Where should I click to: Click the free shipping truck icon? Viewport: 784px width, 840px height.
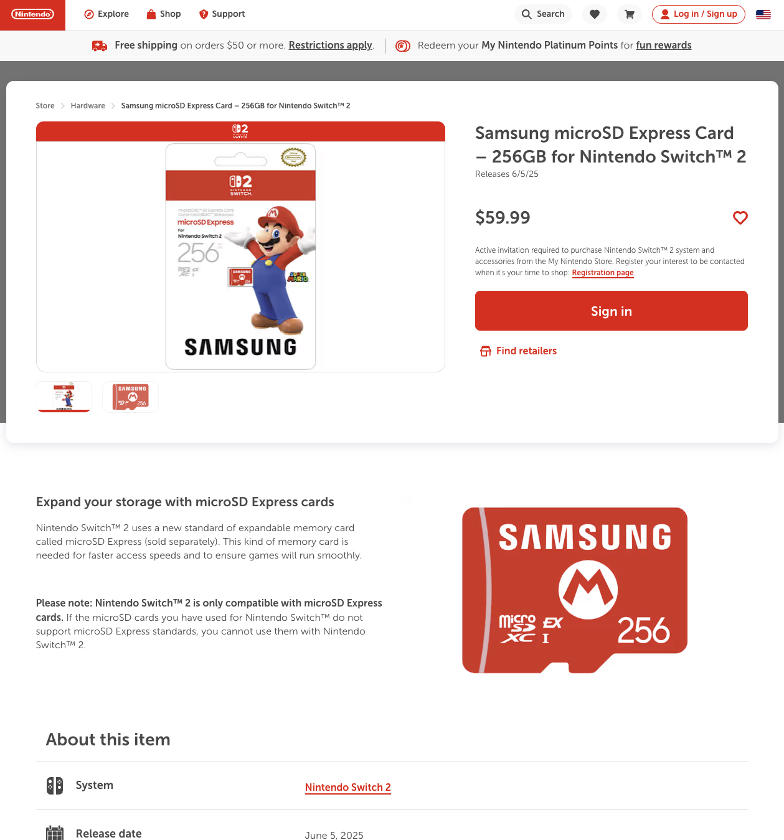click(x=100, y=45)
